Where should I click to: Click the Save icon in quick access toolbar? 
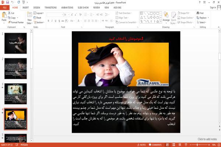click(7, 2)
